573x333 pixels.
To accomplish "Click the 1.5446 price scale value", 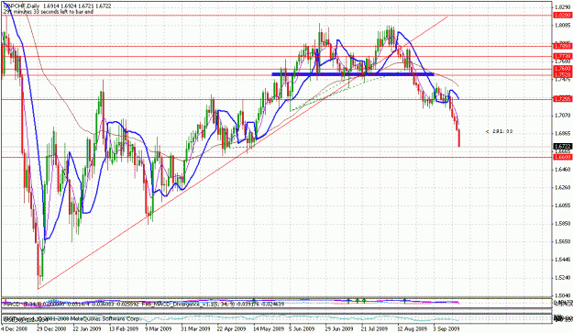I will [x=562, y=260].
